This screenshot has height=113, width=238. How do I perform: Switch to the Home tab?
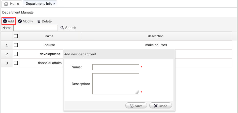point(11,4)
